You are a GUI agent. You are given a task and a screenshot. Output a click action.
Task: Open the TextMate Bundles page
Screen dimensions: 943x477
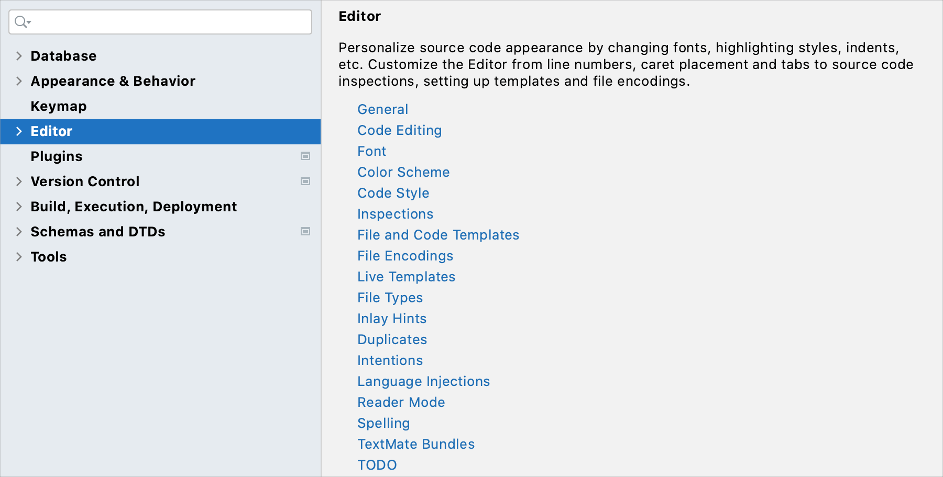[x=415, y=444]
